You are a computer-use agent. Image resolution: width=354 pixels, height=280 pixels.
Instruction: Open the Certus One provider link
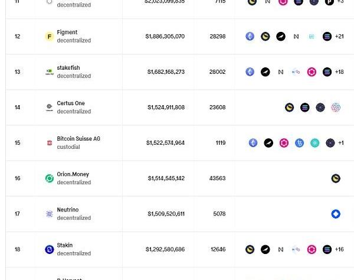71,103
